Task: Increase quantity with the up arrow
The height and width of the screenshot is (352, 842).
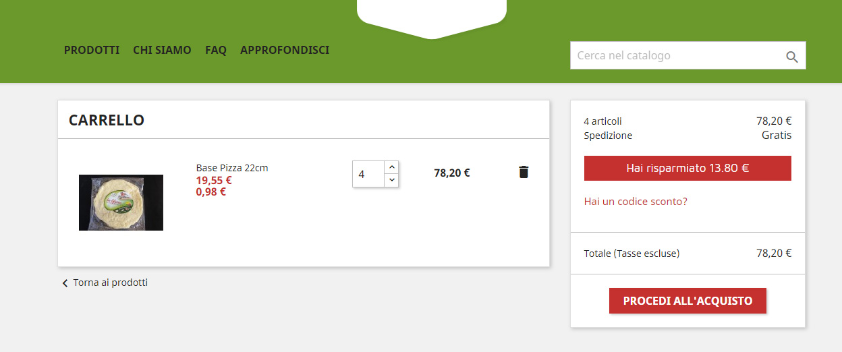Action: (392, 167)
